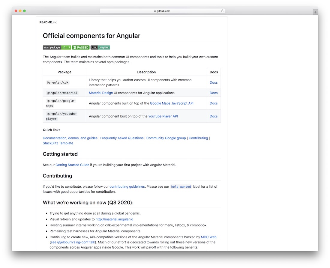Open Docs link for @angular/cdk row
This screenshot has height=268, width=330.
tap(214, 82)
